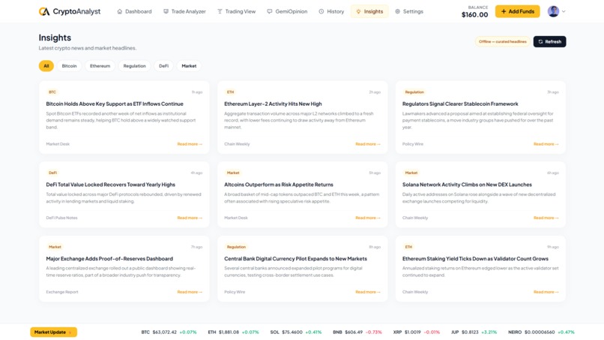Image resolution: width=604 pixels, height=340 pixels.
Task: Filter headlines by Regulation
Action: (134, 66)
